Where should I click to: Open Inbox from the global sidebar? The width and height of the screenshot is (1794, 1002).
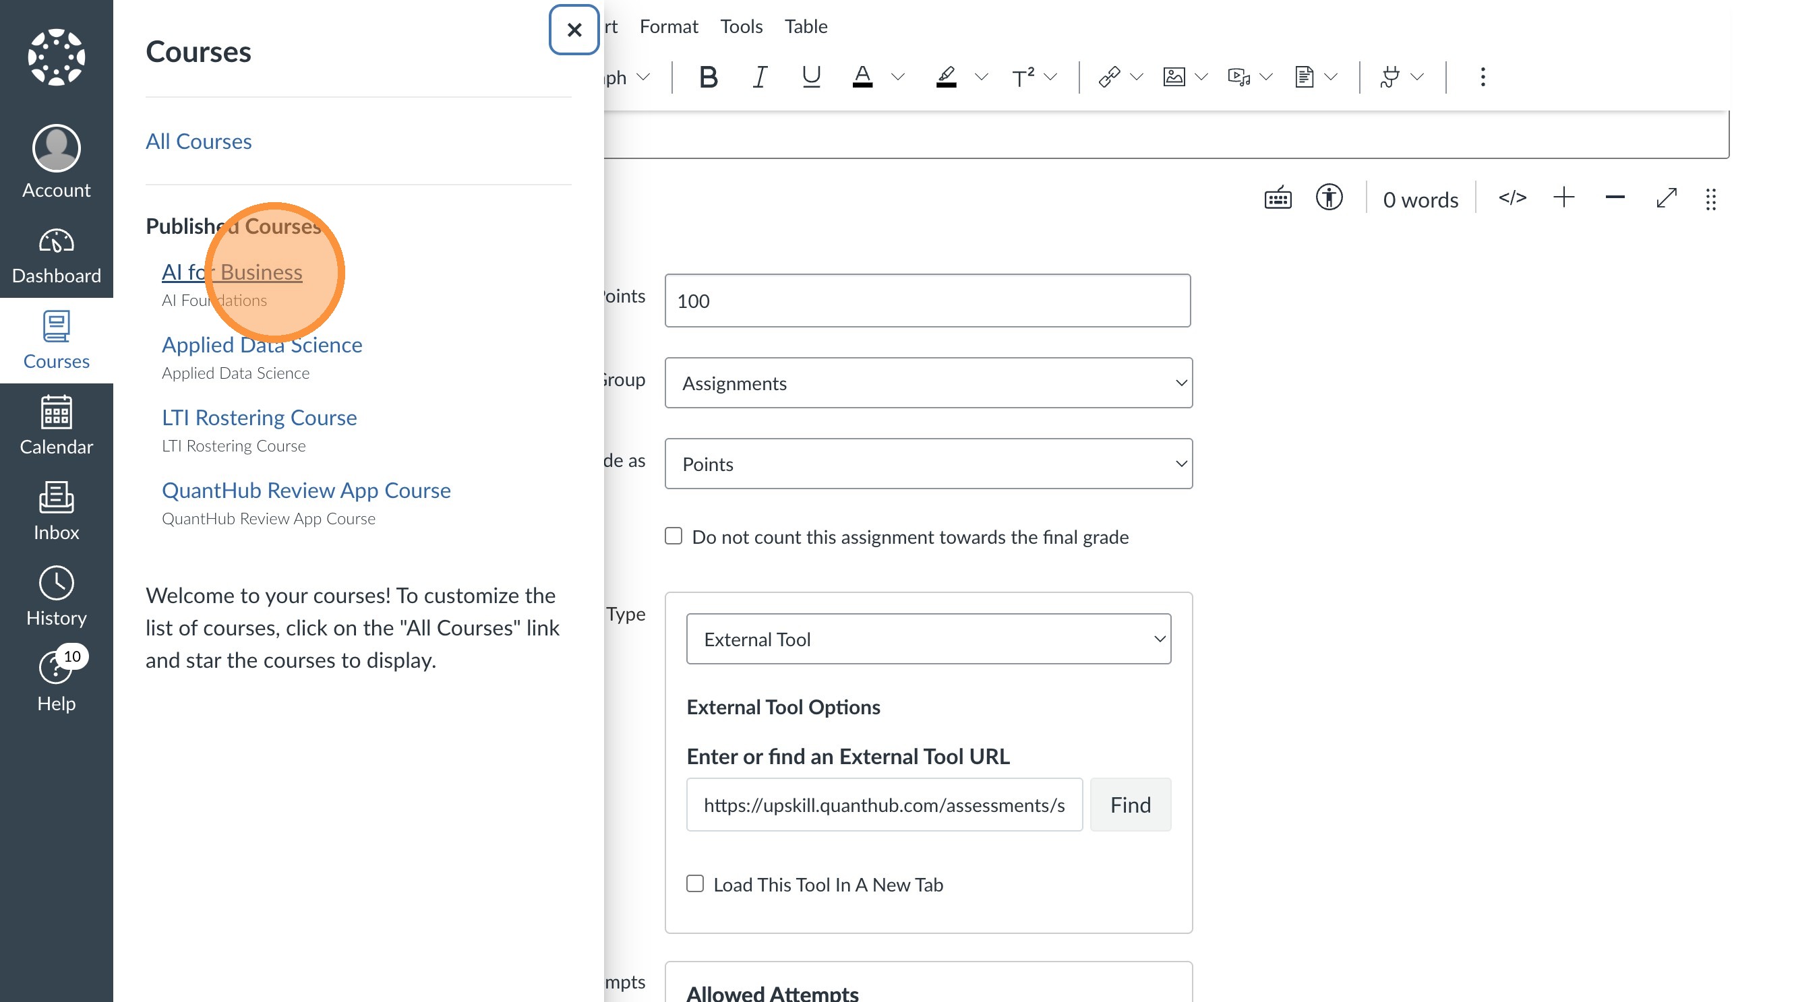pyautogui.click(x=57, y=511)
